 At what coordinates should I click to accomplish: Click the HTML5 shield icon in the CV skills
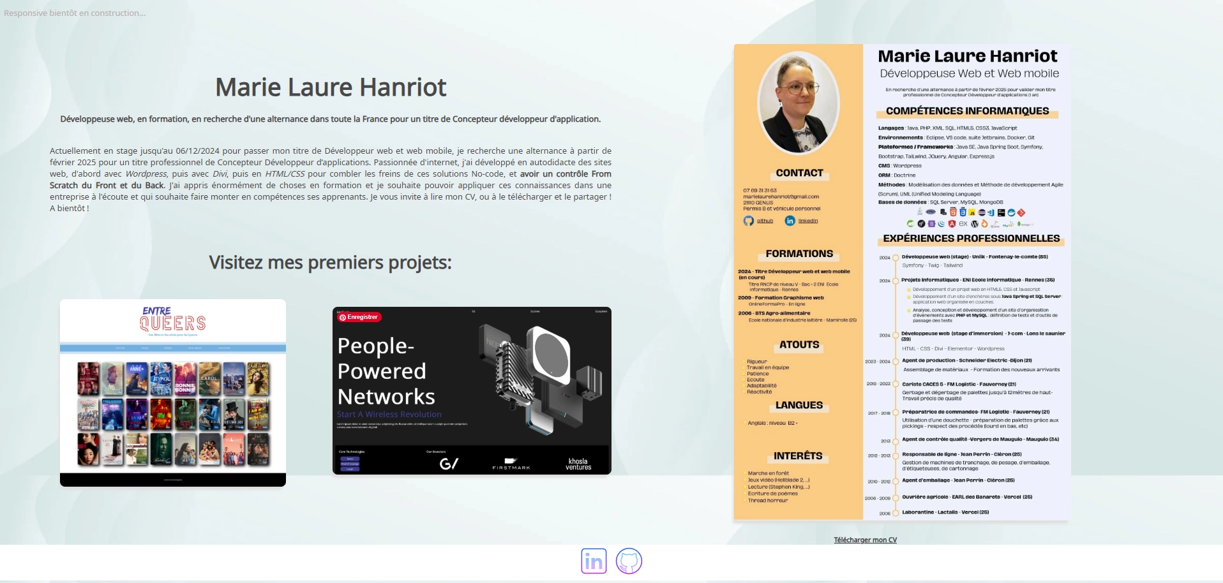click(953, 212)
